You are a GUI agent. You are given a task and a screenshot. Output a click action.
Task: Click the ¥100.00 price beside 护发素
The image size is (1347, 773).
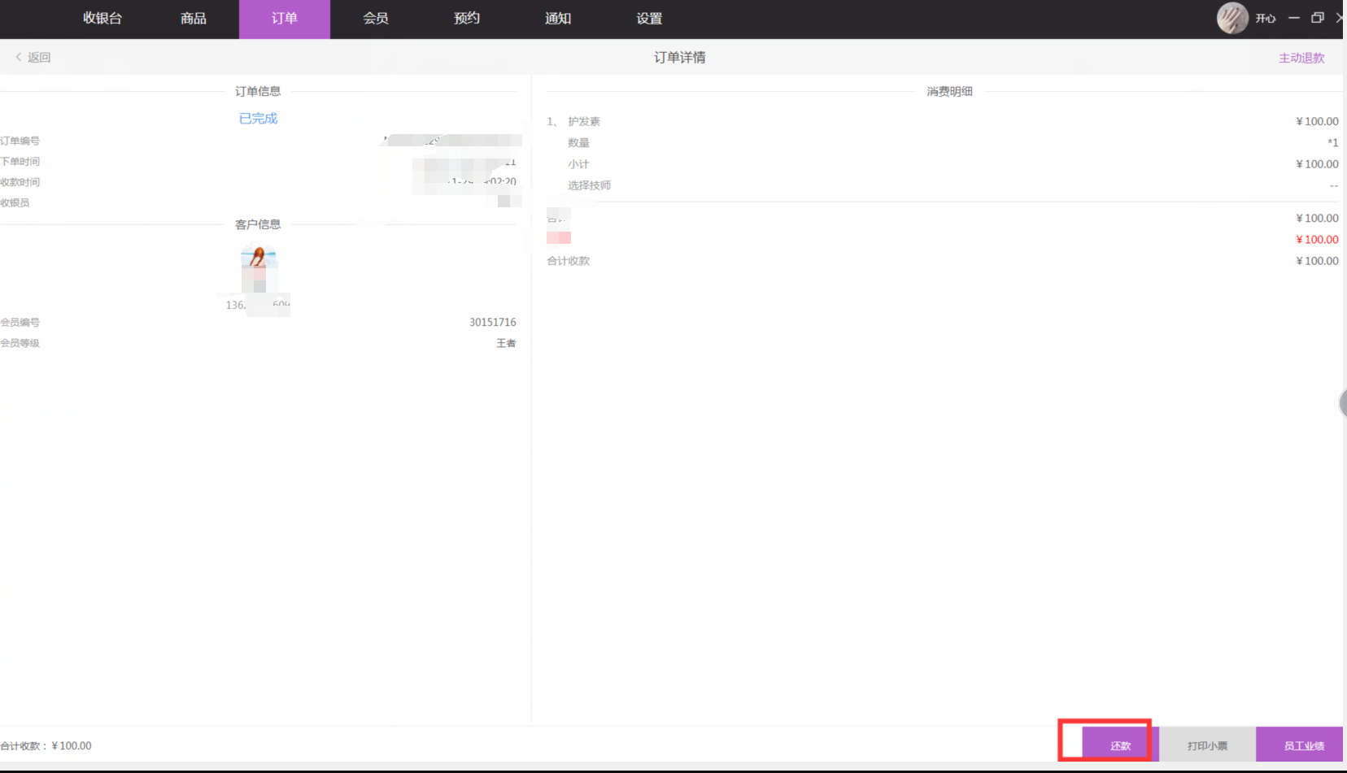click(1317, 122)
